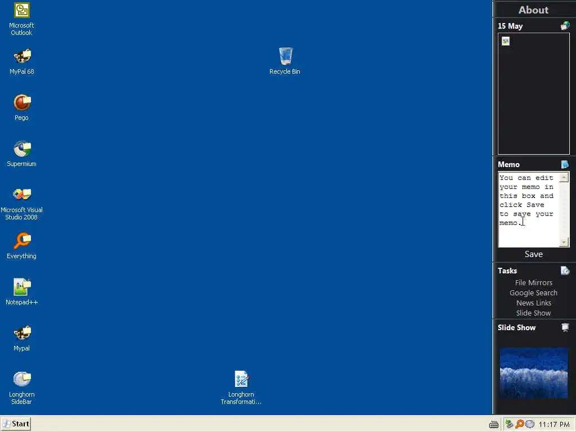Open the Start menu
The width and height of the screenshot is (576, 432).
pos(16,424)
